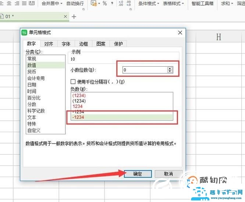Increase decimal places with up stepper
Screen dimensions: 245x202
tap(170, 68)
